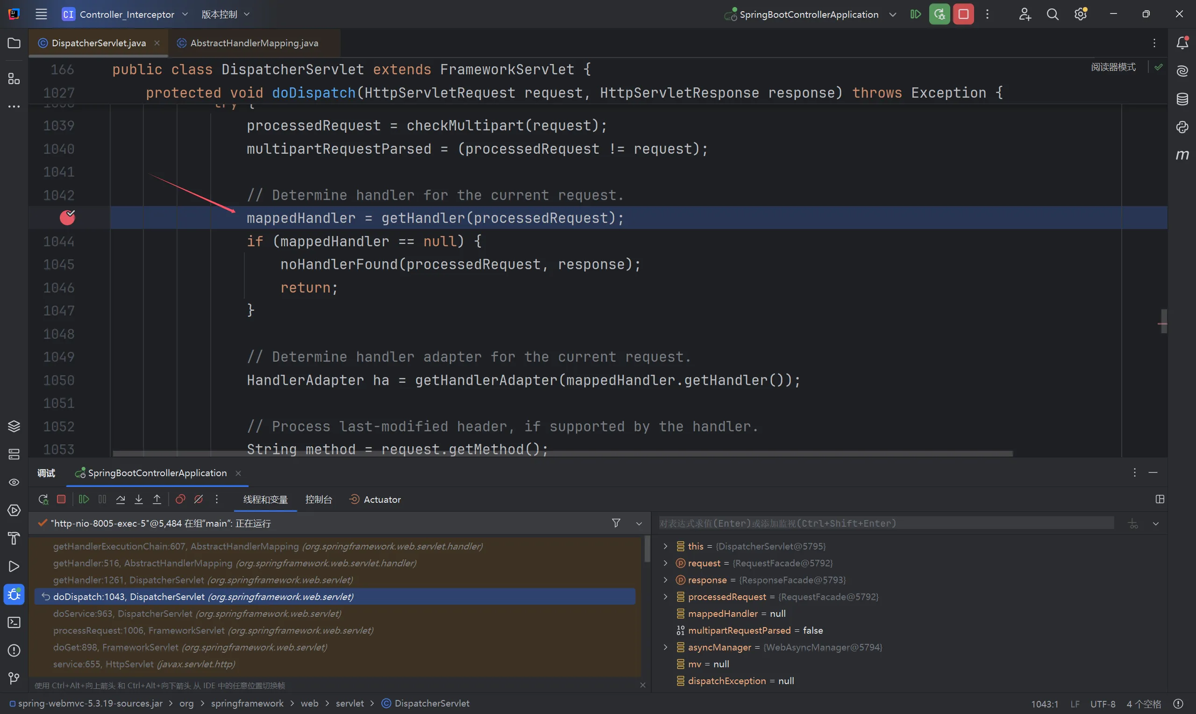The height and width of the screenshot is (714, 1196).
Task: Click Step Out in debug toolbar
Action: tap(157, 500)
